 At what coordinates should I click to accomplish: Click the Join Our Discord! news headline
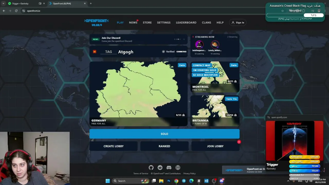tap(111, 38)
